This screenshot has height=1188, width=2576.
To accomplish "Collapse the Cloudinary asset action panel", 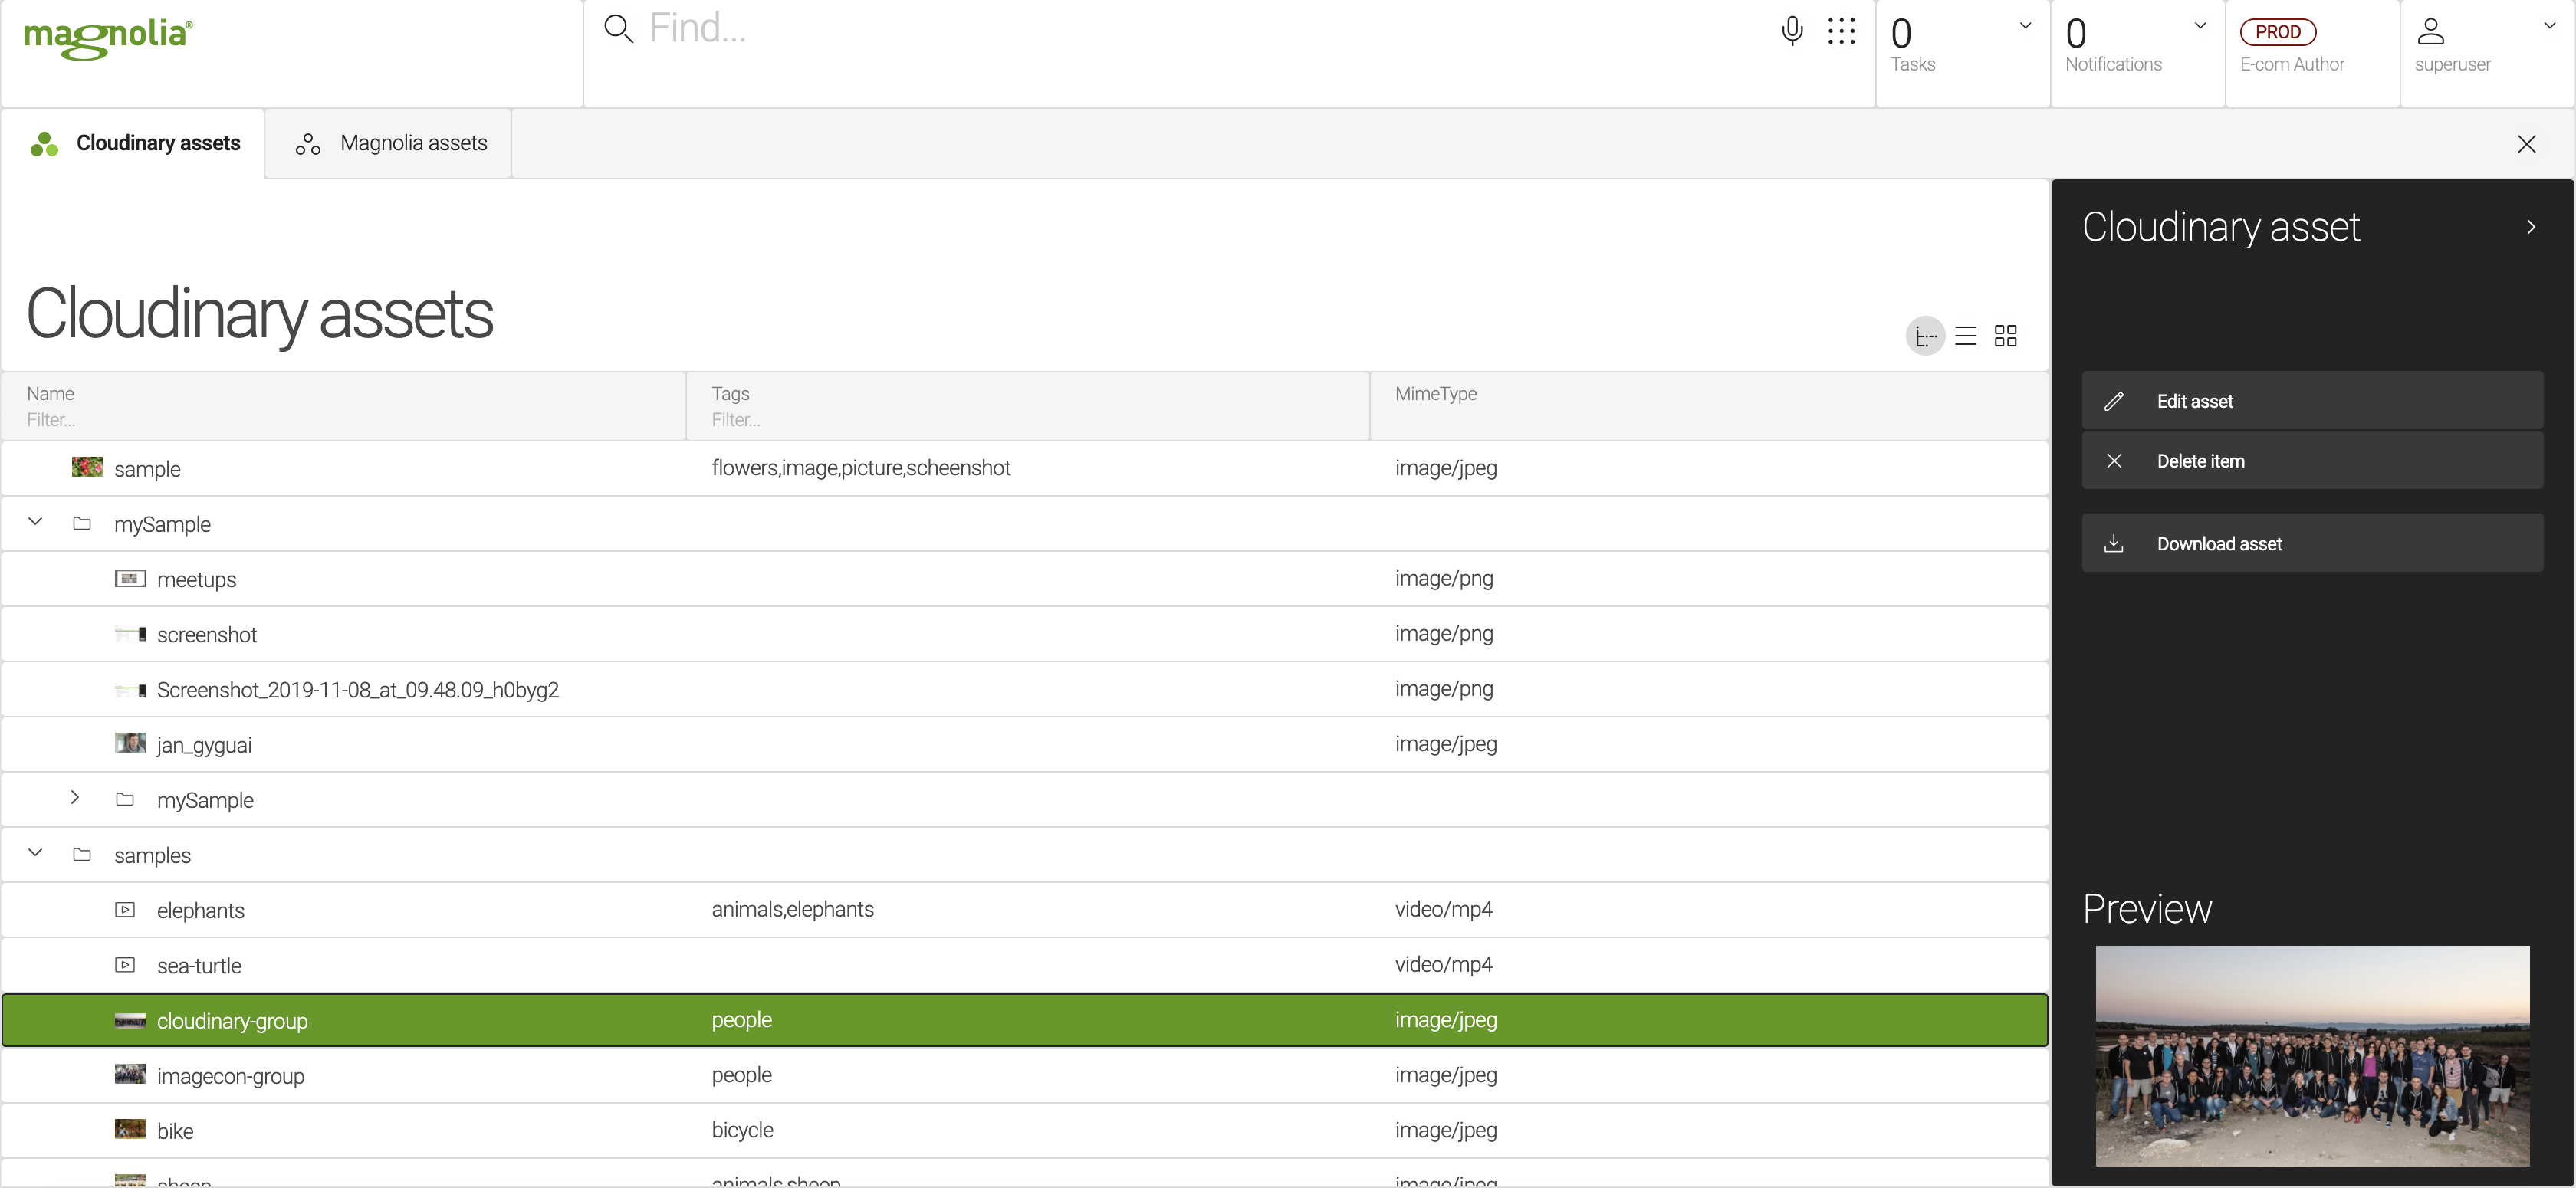I will click(2531, 227).
